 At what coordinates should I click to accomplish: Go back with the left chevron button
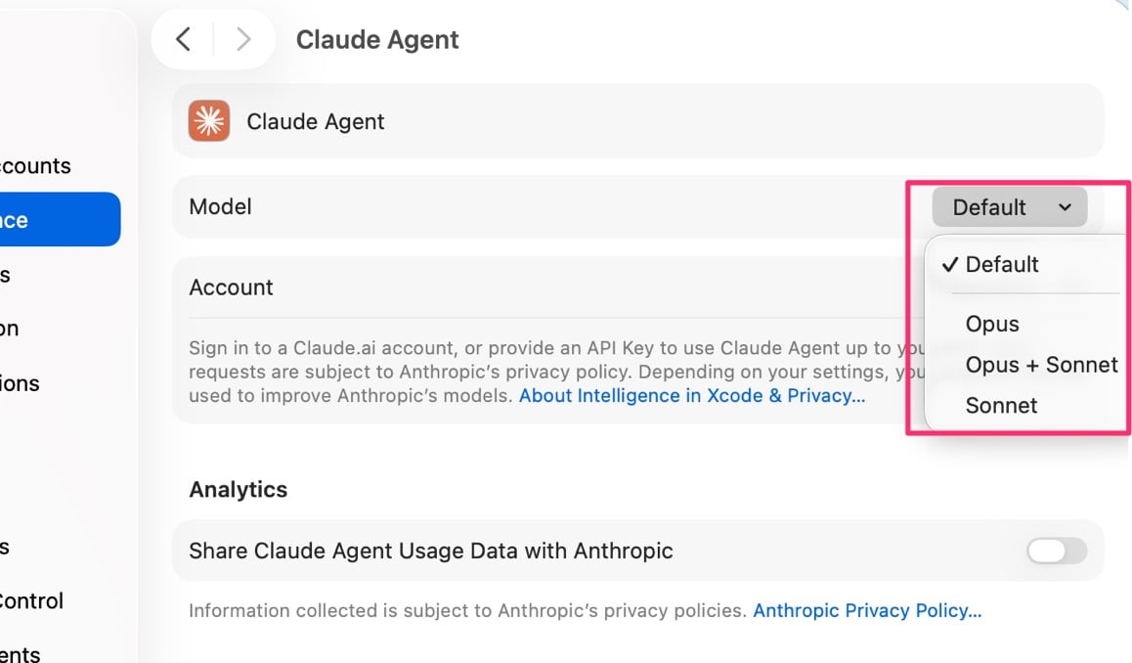[x=183, y=39]
